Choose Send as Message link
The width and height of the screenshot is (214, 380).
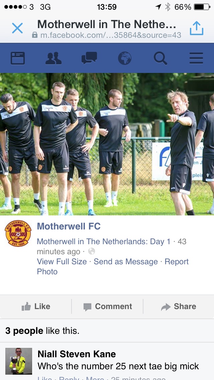click(125, 262)
